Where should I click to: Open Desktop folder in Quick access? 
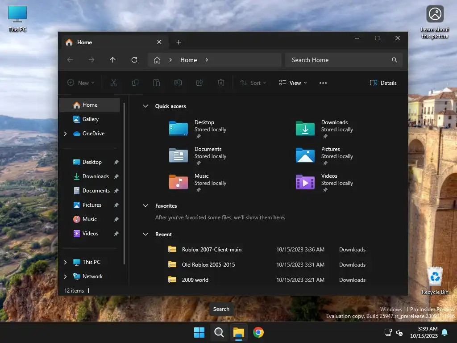[x=198, y=129]
